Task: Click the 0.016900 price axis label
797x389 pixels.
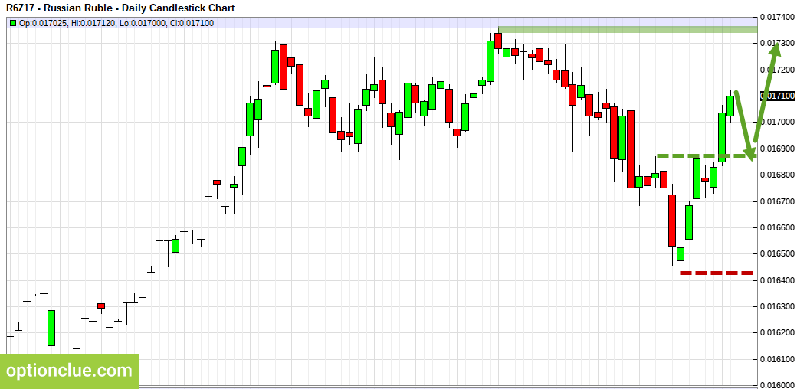Action: click(777, 149)
